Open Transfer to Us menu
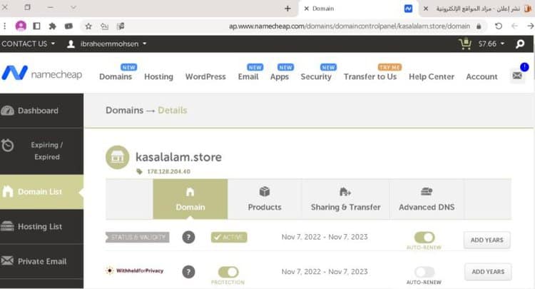Viewport: 535px width, 289px height. point(370,77)
